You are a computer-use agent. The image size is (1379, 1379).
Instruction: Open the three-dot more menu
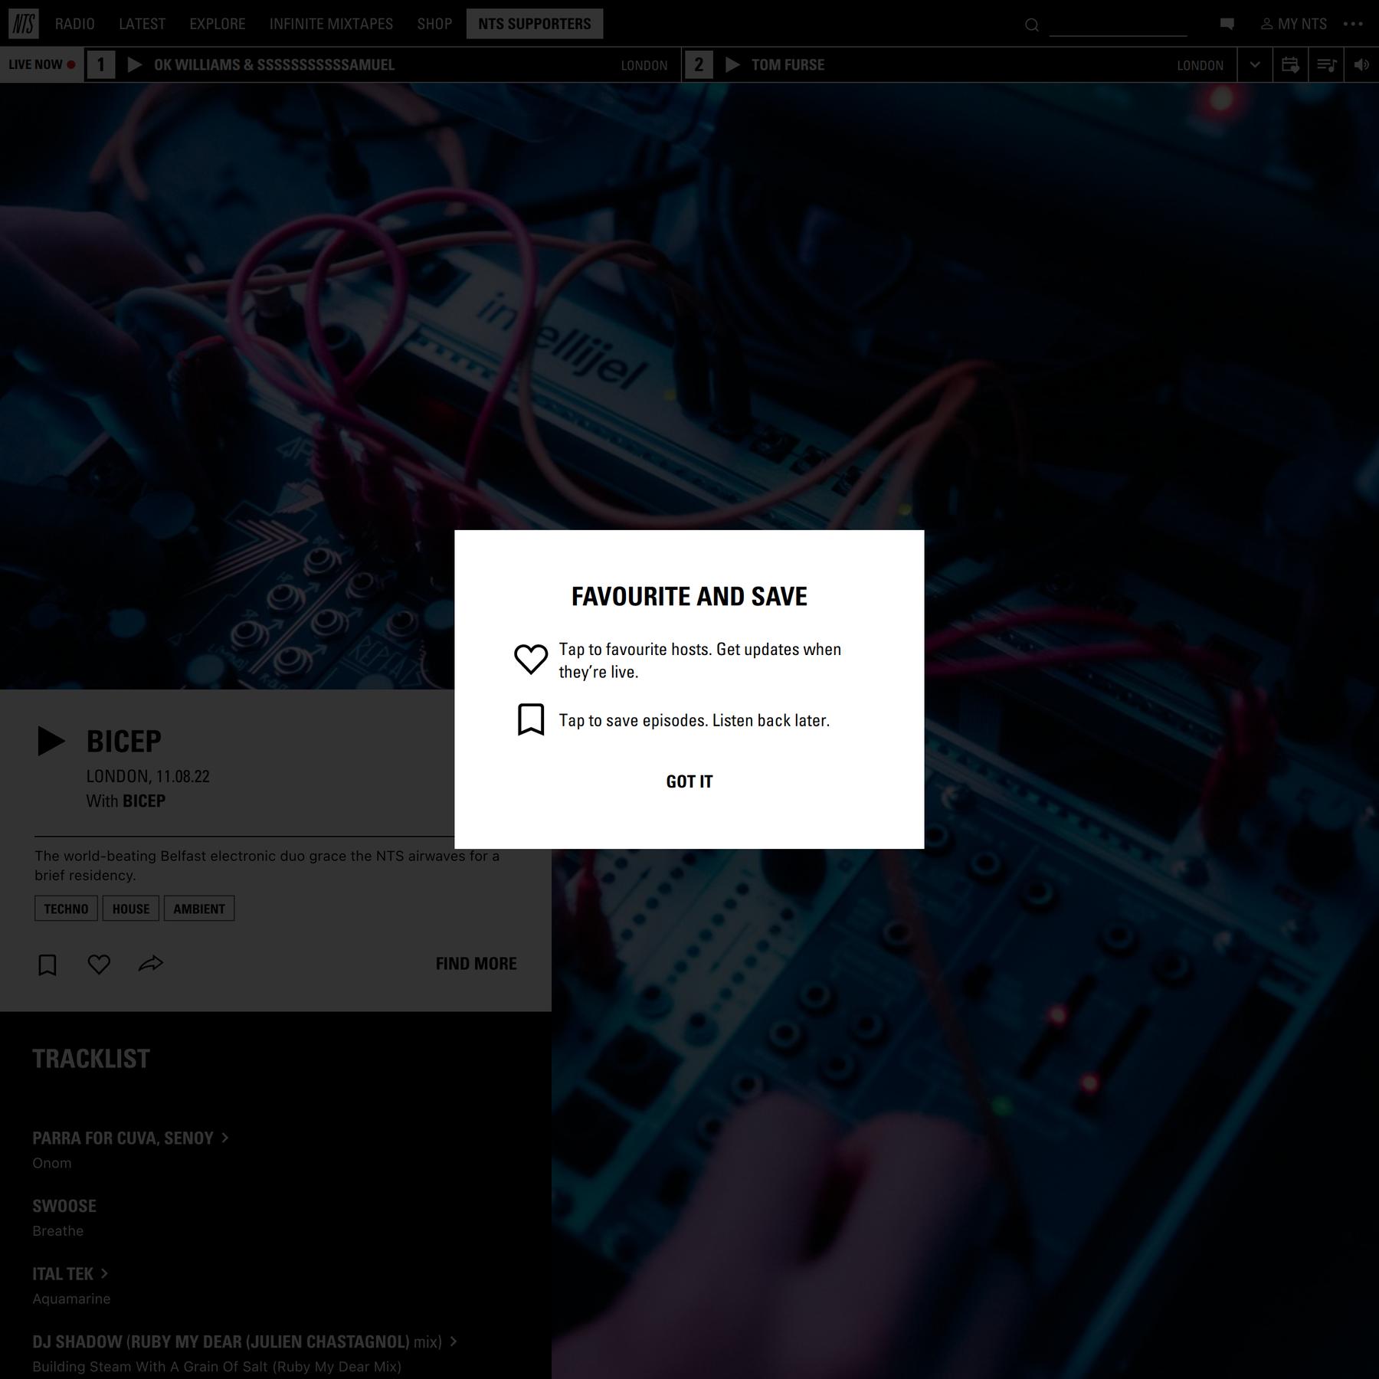1353,24
